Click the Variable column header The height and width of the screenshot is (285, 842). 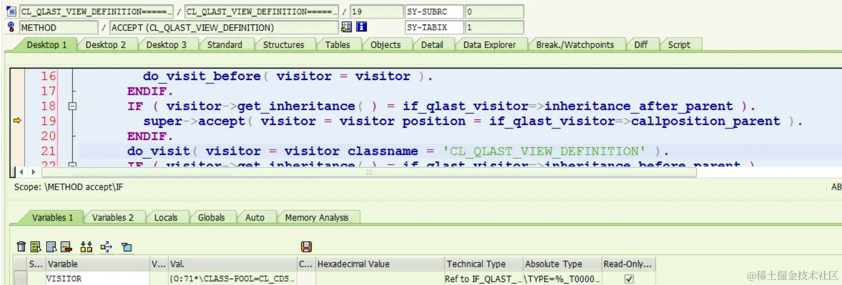(x=97, y=264)
